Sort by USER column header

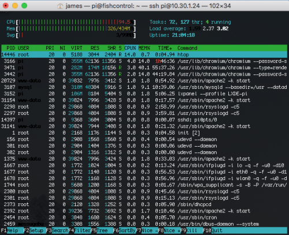coord(23,48)
